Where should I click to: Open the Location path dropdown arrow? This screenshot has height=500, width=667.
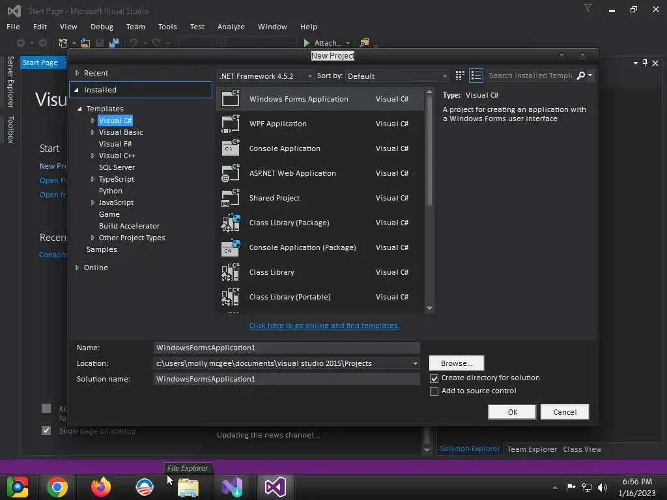pyautogui.click(x=415, y=363)
